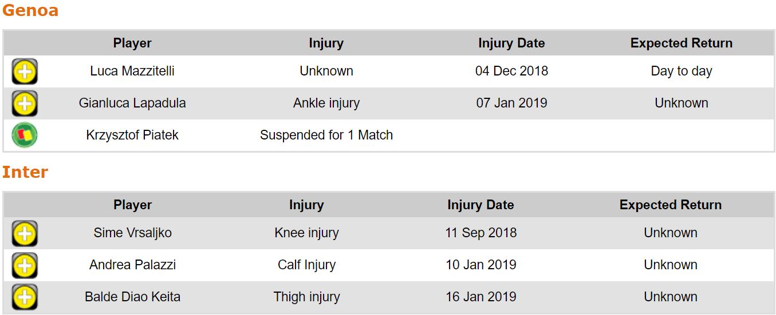Select the Expected Return header in Inter table

pyautogui.click(x=670, y=205)
